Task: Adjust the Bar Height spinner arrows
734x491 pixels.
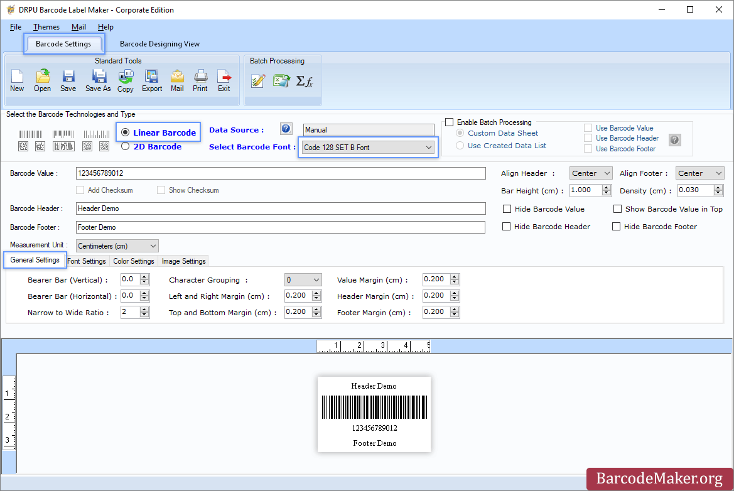Action: 607,190
